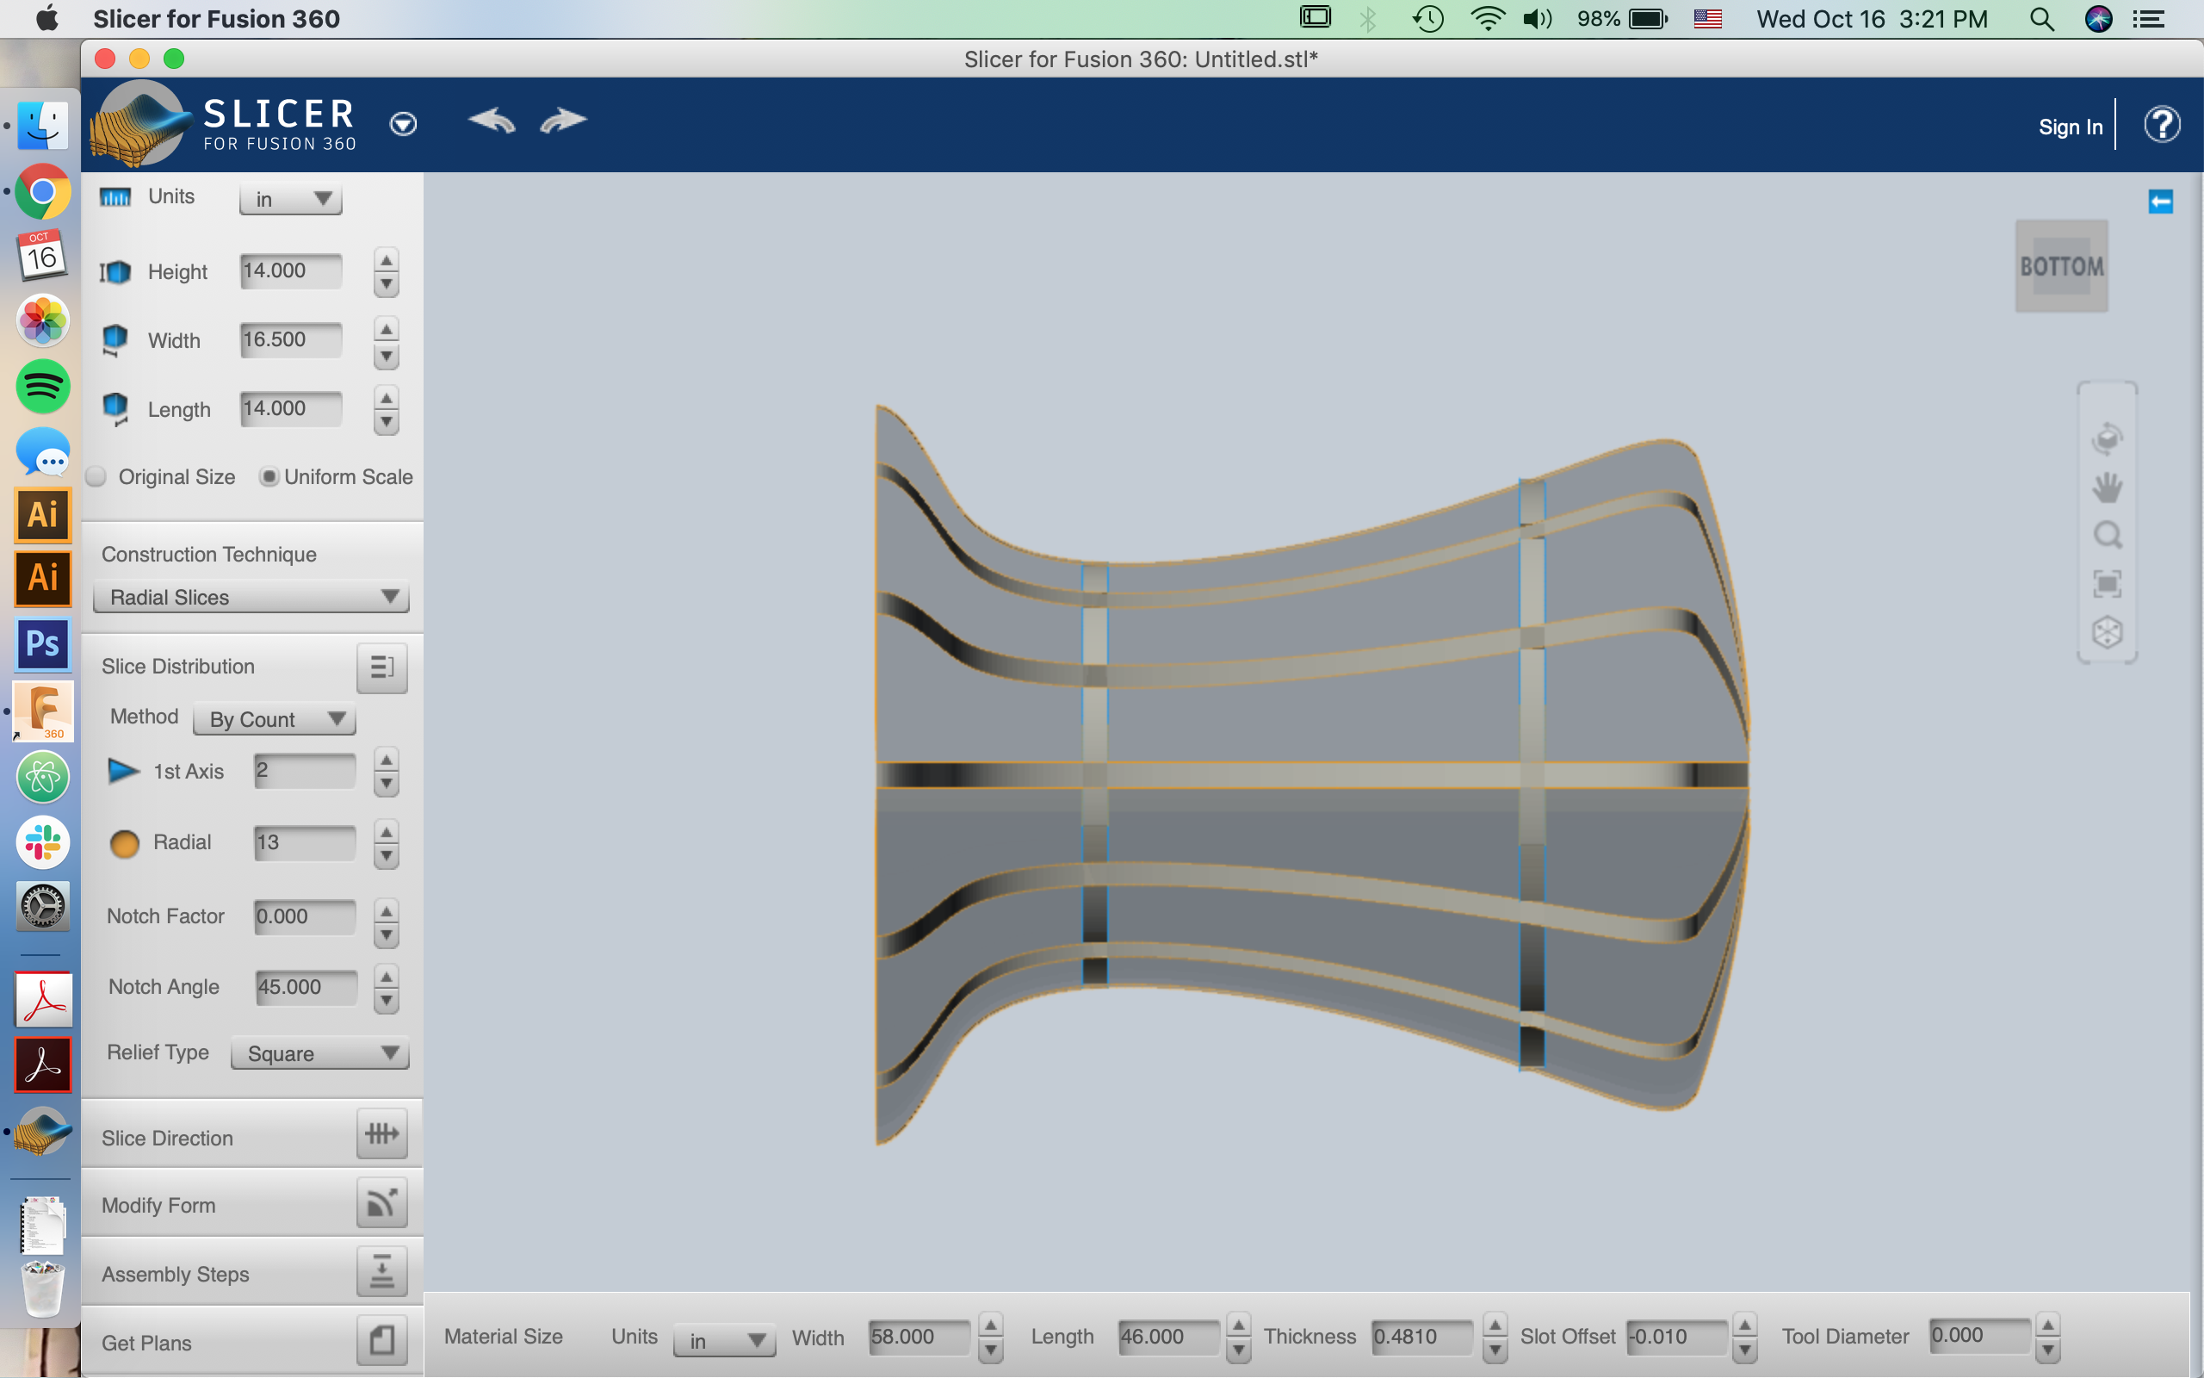Open the Slice Direction panel icon
Screen dimensions: 2204x1378
coord(381,1134)
